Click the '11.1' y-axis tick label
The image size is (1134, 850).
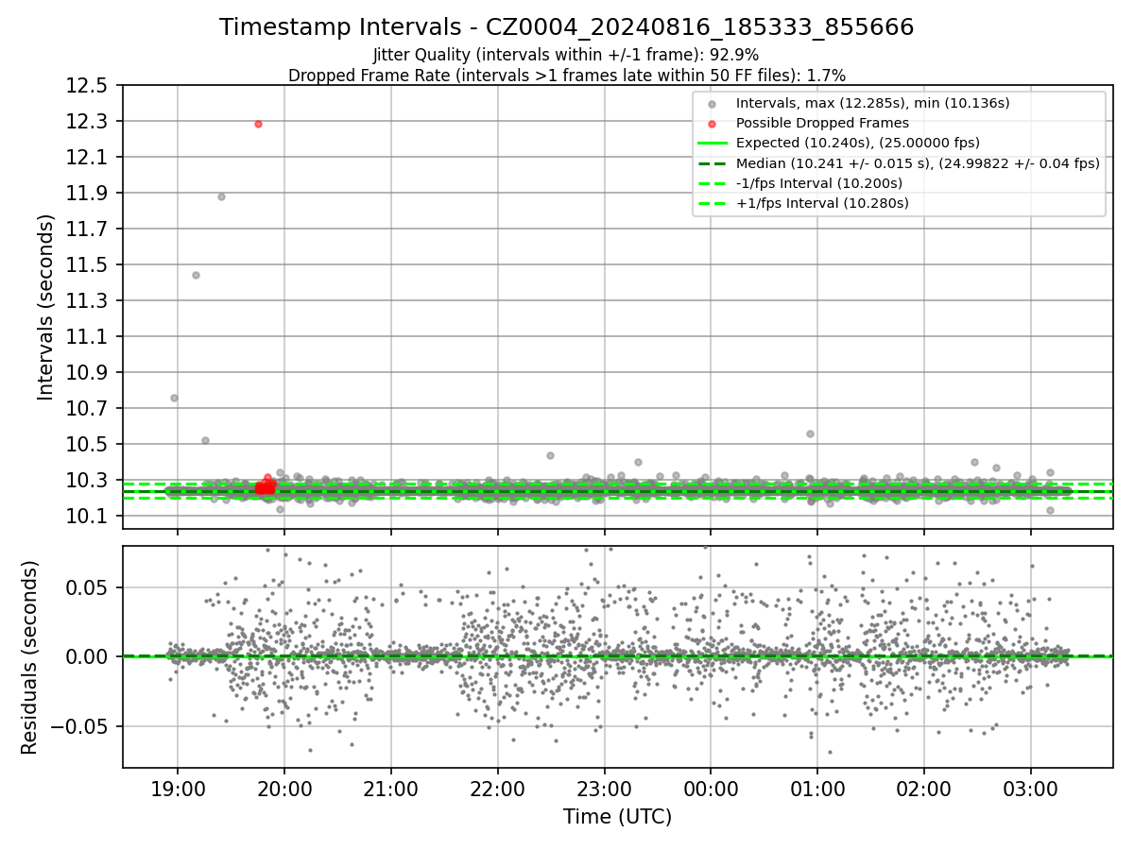tap(89, 337)
